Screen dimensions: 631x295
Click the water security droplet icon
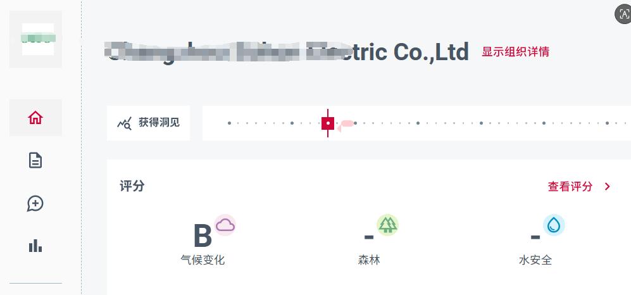(x=554, y=225)
